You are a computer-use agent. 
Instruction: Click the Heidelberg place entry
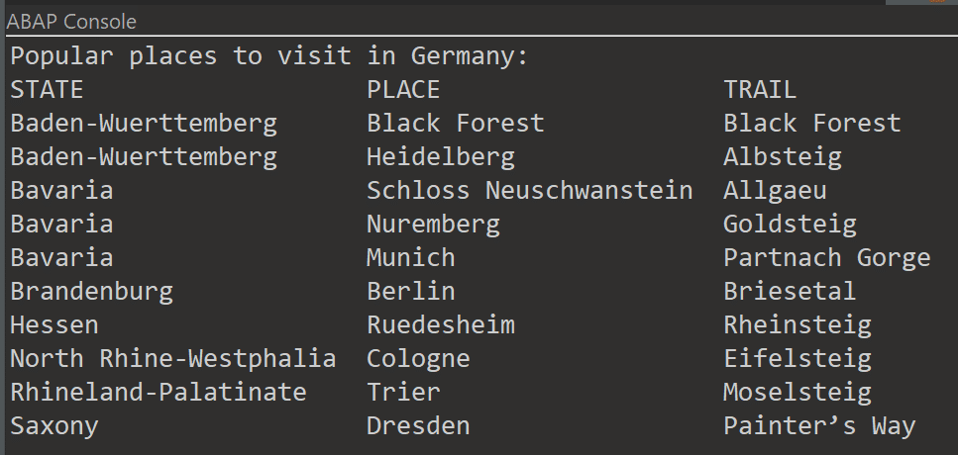(x=441, y=156)
